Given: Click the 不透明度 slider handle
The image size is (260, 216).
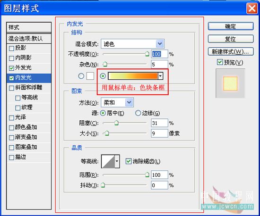Looking at the screenshot, I should pyautogui.click(x=147, y=54).
